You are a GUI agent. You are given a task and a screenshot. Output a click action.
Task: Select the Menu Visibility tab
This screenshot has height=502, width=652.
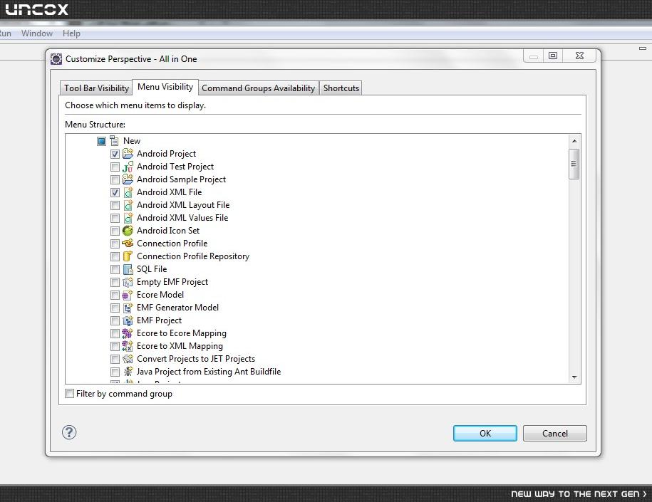[x=165, y=87]
